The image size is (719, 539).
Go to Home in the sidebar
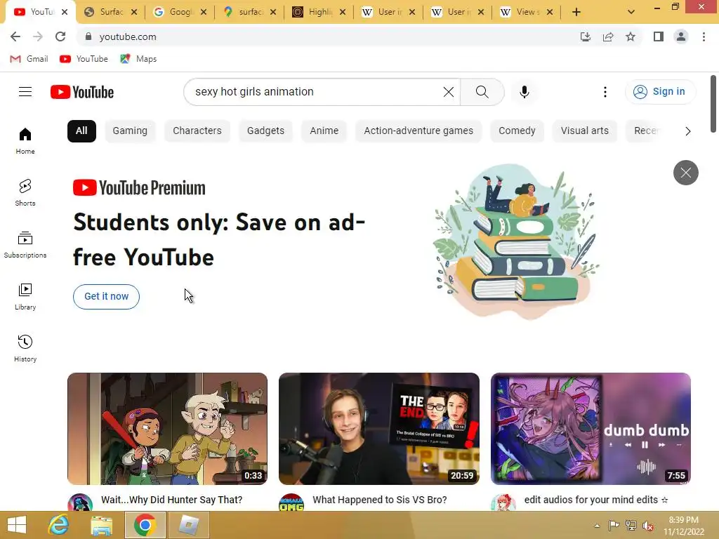click(x=25, y=140)
